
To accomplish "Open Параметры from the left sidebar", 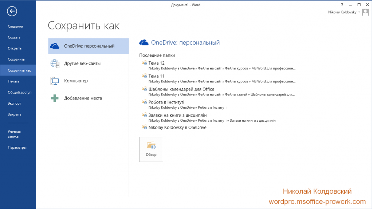I will click(x=17, y=148).
